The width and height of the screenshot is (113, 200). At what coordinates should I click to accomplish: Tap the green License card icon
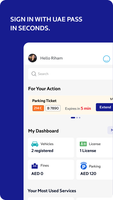point(83,144)
